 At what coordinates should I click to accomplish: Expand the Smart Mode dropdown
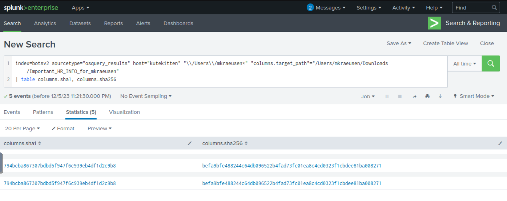click(x=474, y=96)
